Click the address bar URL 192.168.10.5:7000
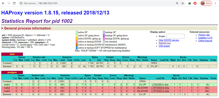This screenshot has height=98, width=219. coord(48,3)
